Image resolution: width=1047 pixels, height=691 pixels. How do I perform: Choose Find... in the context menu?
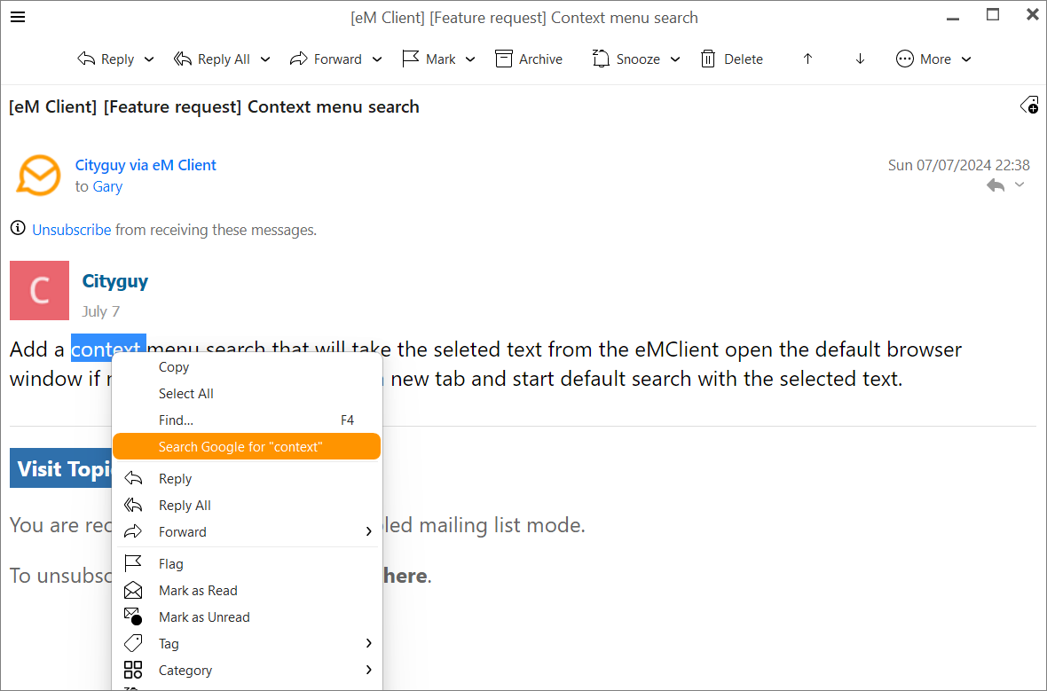[x=247, y=420]
